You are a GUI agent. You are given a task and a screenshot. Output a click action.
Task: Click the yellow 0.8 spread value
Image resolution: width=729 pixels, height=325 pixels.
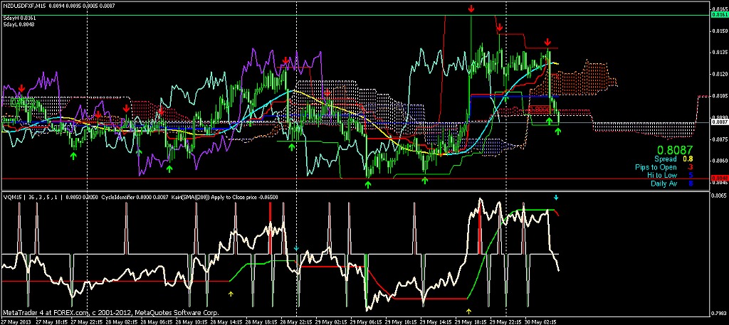coord(688,159)
